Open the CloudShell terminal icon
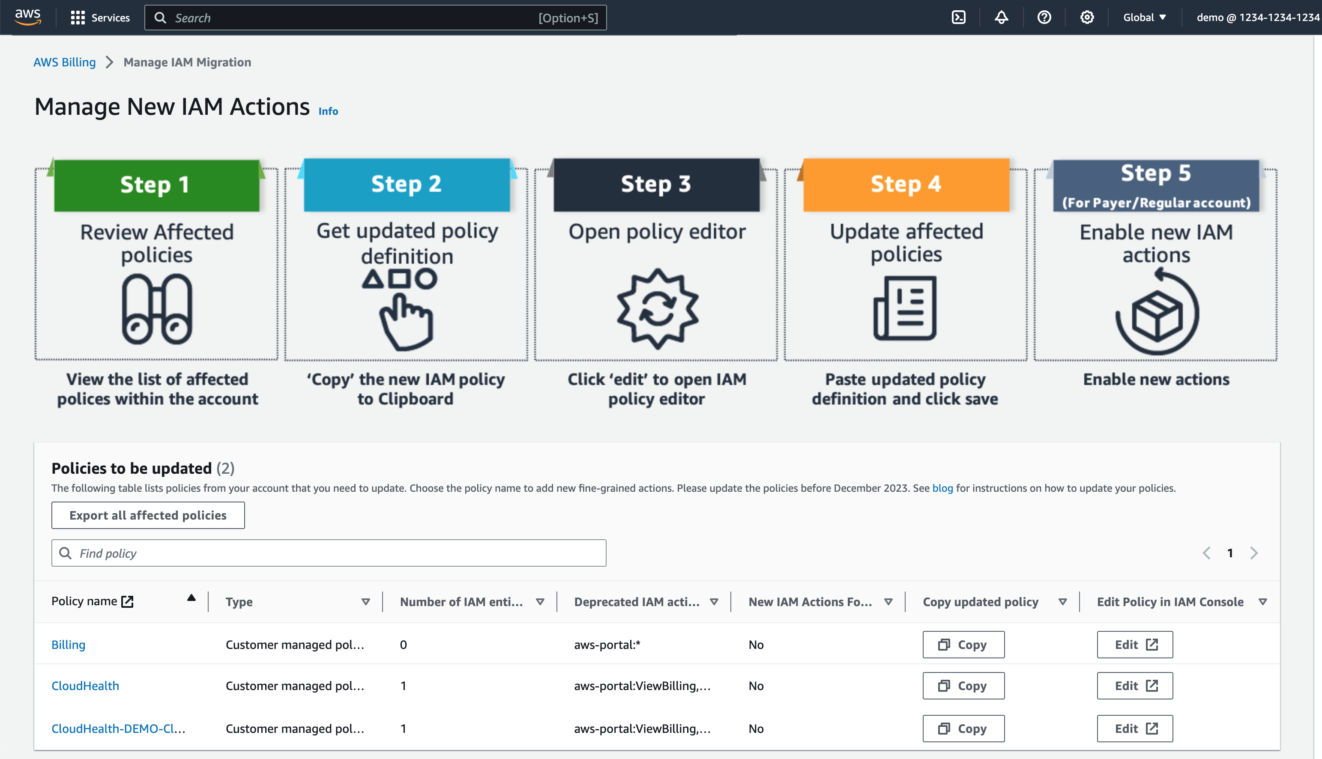 [x=958, y=18]
